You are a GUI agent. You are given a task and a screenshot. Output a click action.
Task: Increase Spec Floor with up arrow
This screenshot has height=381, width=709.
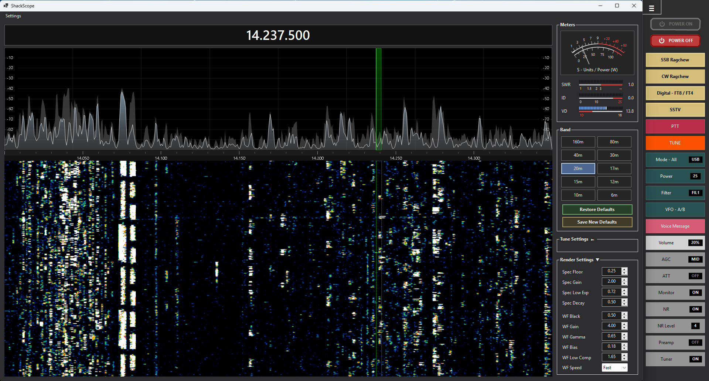624,269
